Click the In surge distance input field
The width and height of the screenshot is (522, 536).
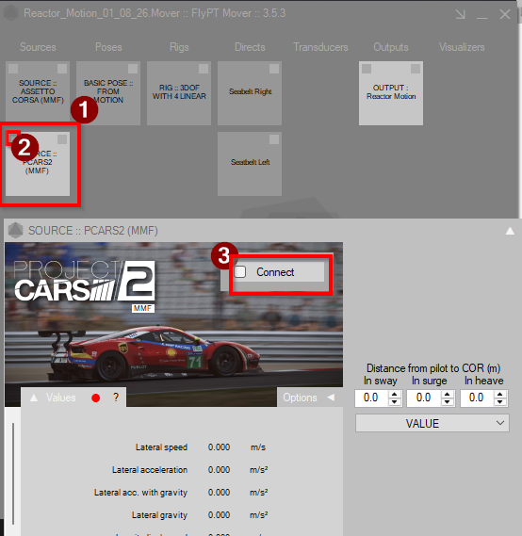pyautogui.click(x=424, y=398)
